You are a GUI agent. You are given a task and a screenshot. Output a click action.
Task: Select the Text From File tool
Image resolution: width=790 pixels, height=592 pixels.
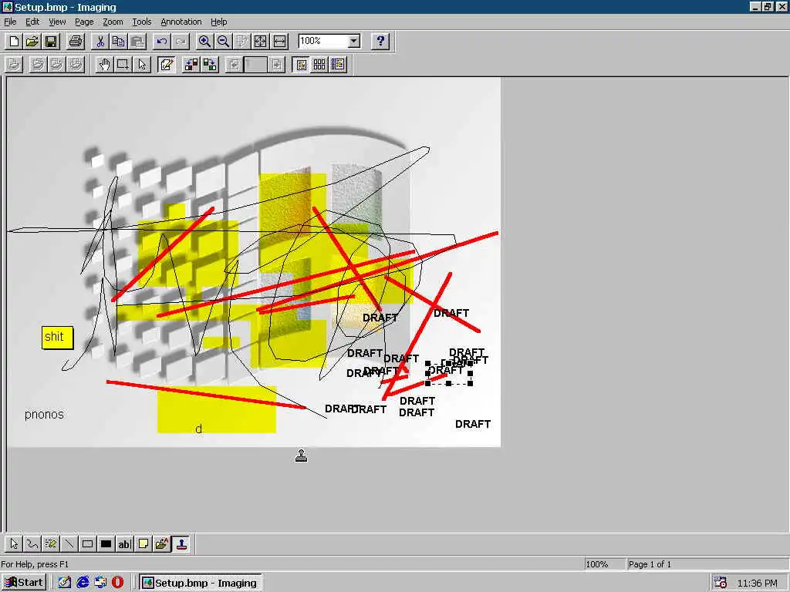pyautogui.click(x=162, y=543)
